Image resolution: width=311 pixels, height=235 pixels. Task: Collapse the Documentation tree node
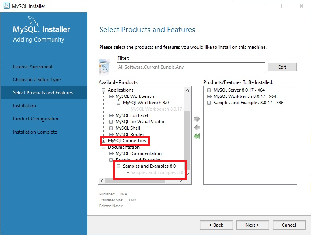click(103, 147)
